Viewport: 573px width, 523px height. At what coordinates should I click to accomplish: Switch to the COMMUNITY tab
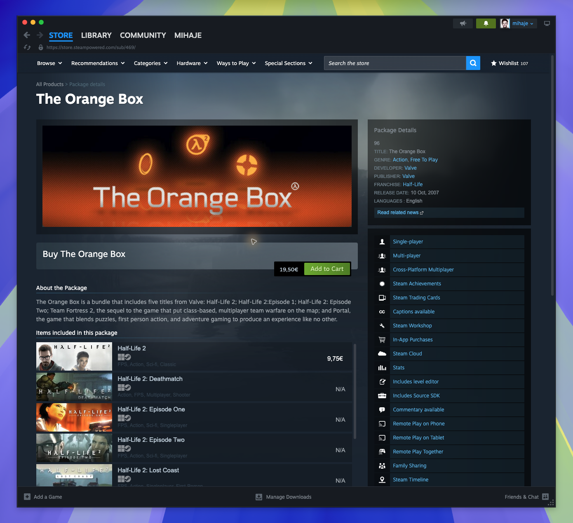click(x=143, y=35)
